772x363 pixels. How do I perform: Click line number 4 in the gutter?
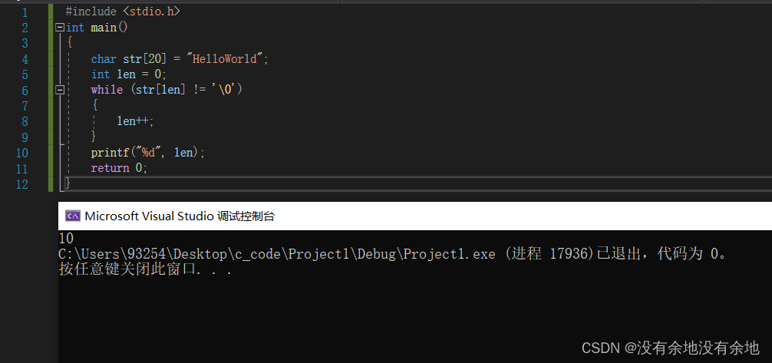pos(25,60)
